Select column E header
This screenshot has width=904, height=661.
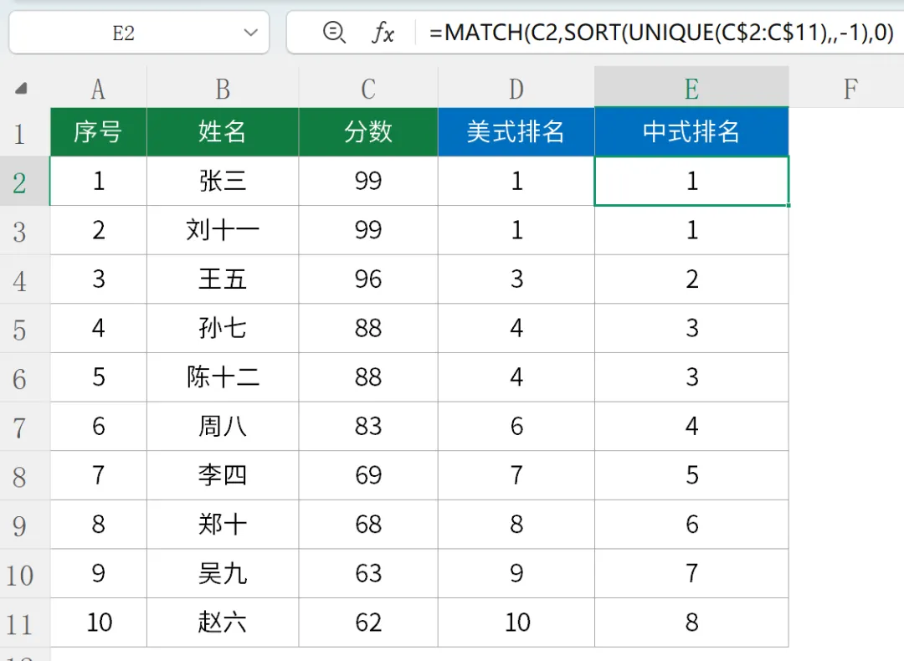coord(691,89)
